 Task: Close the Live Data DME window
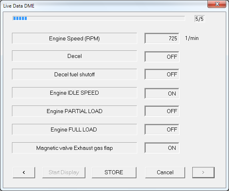(x=217, y=4)
